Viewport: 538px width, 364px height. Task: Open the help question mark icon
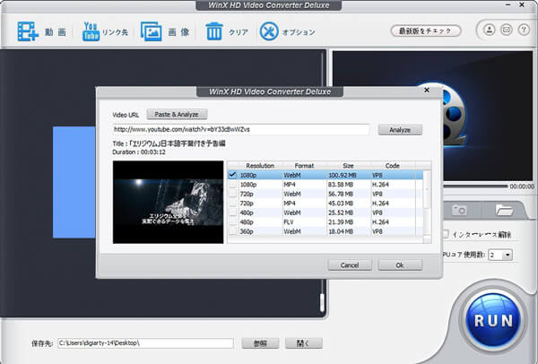[x=524, y=30]
